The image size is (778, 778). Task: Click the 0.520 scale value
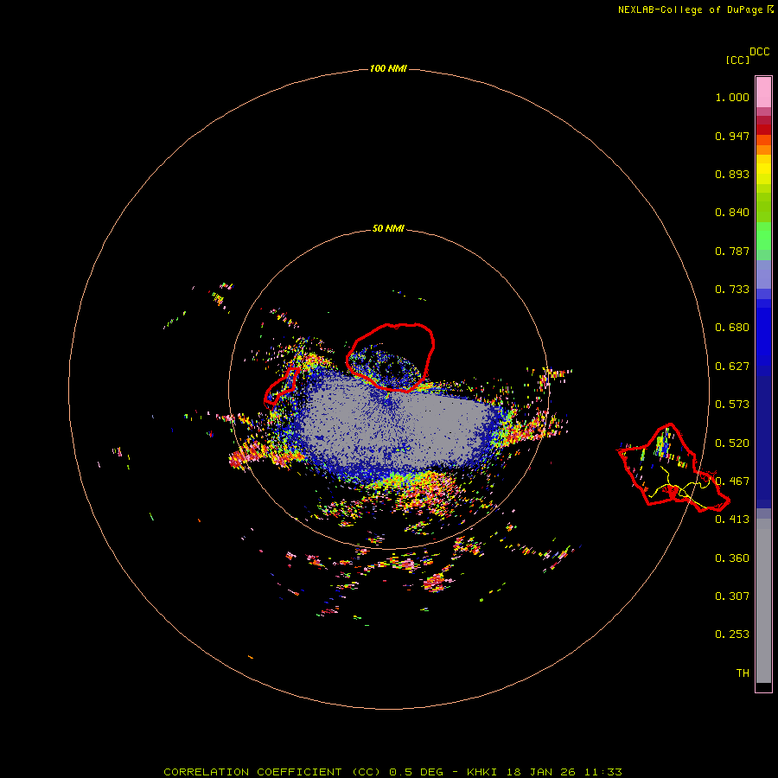click(x=732, y=443)
